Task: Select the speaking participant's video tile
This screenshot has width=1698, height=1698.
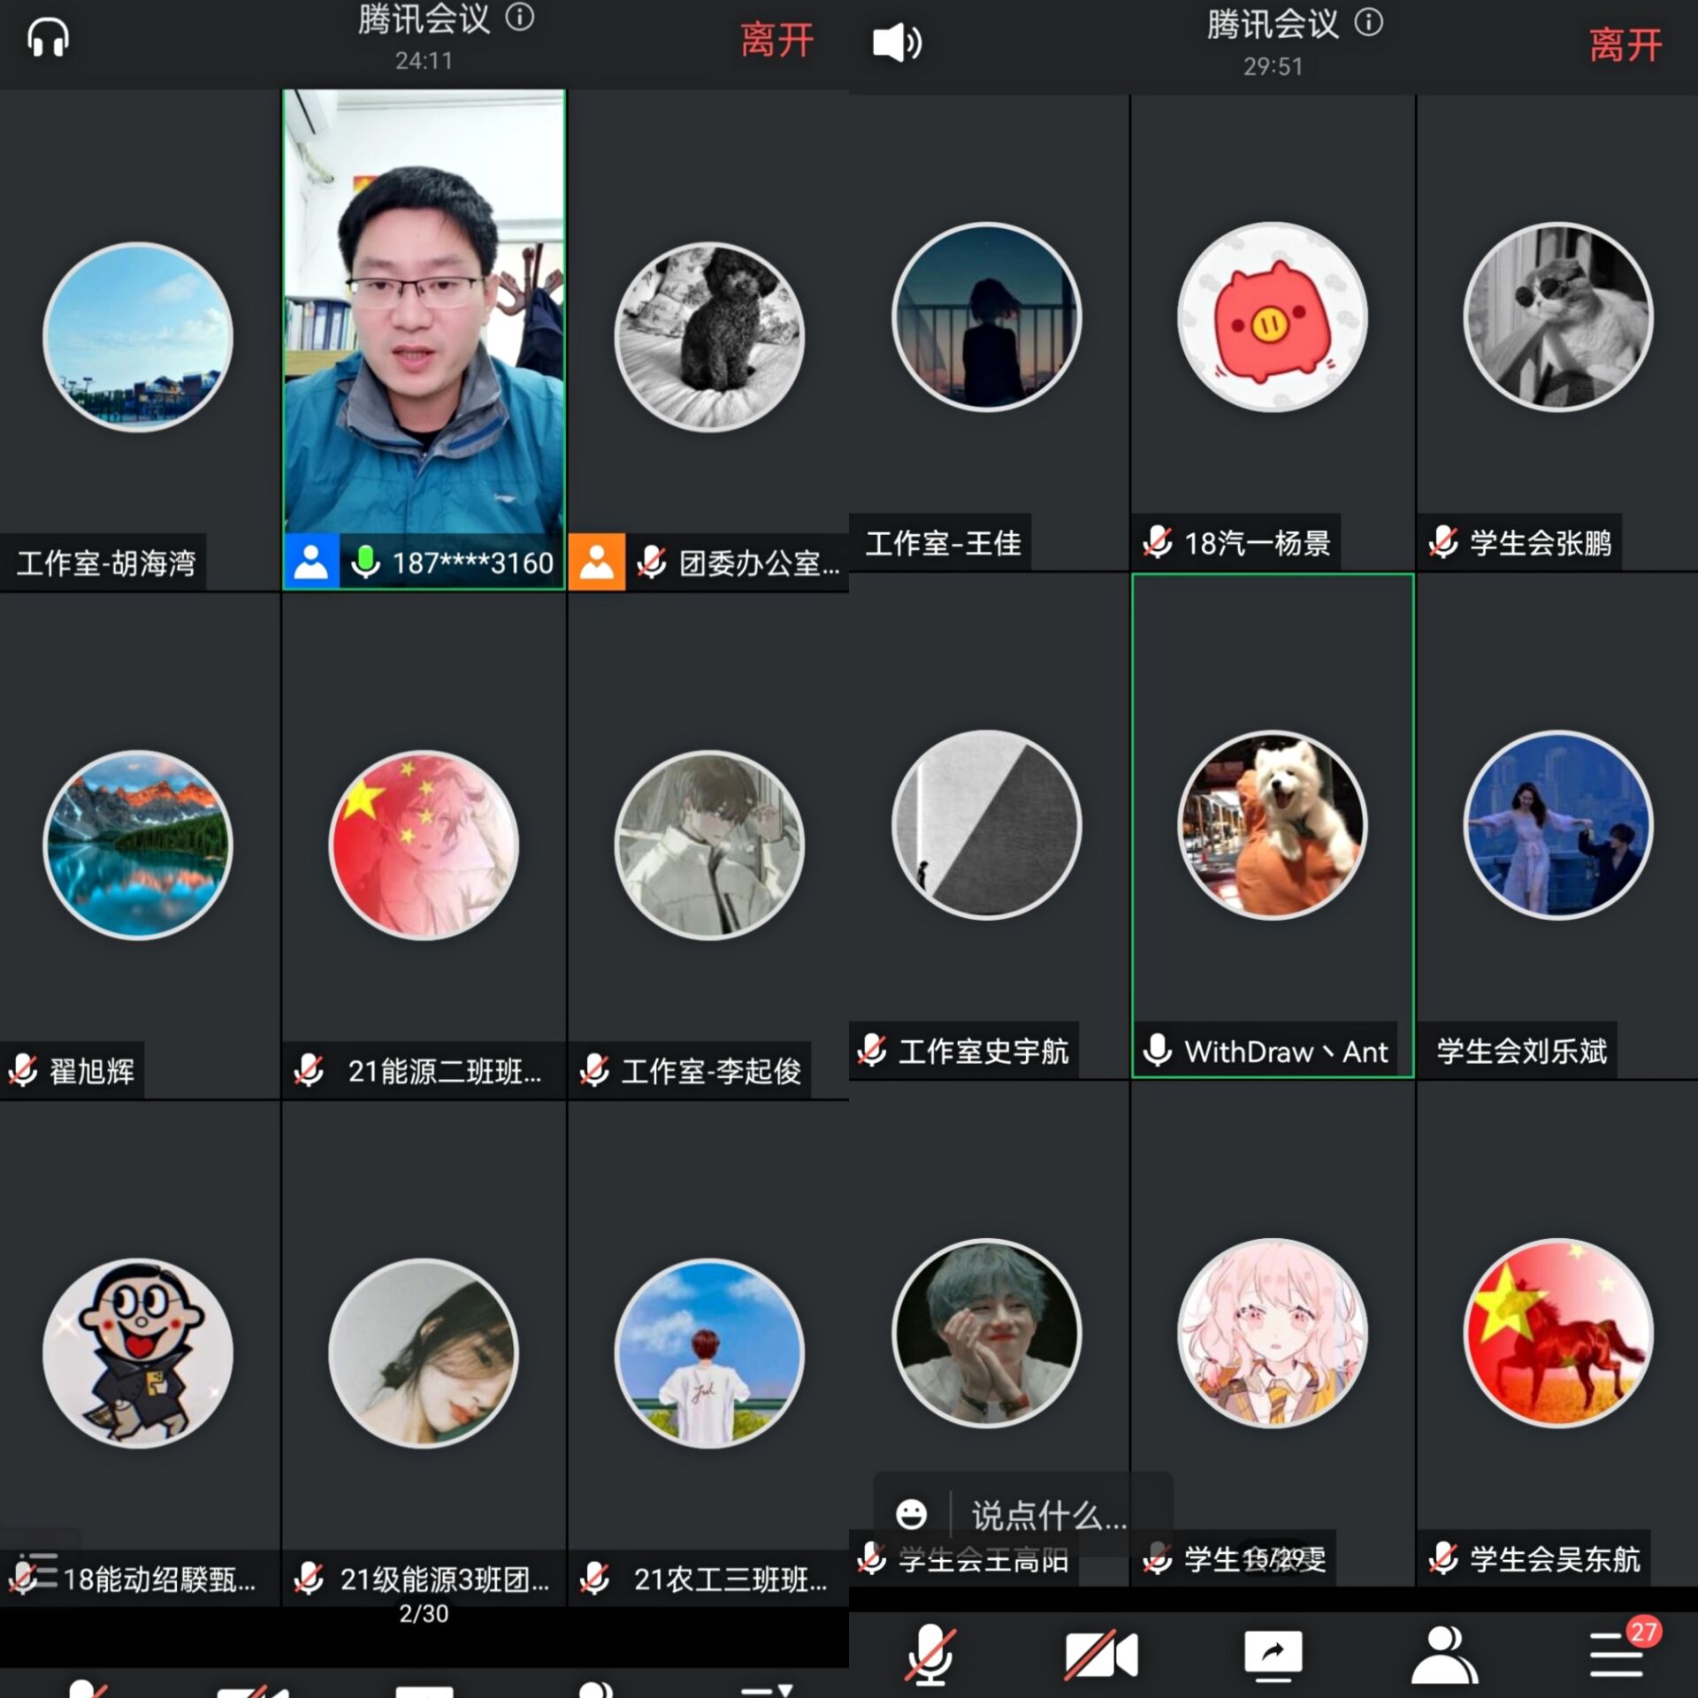Action: [423, 336]
